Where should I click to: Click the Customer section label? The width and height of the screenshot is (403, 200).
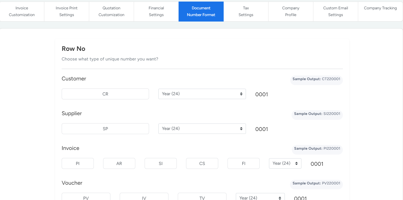pyautogui.click(x=74, y=79)
